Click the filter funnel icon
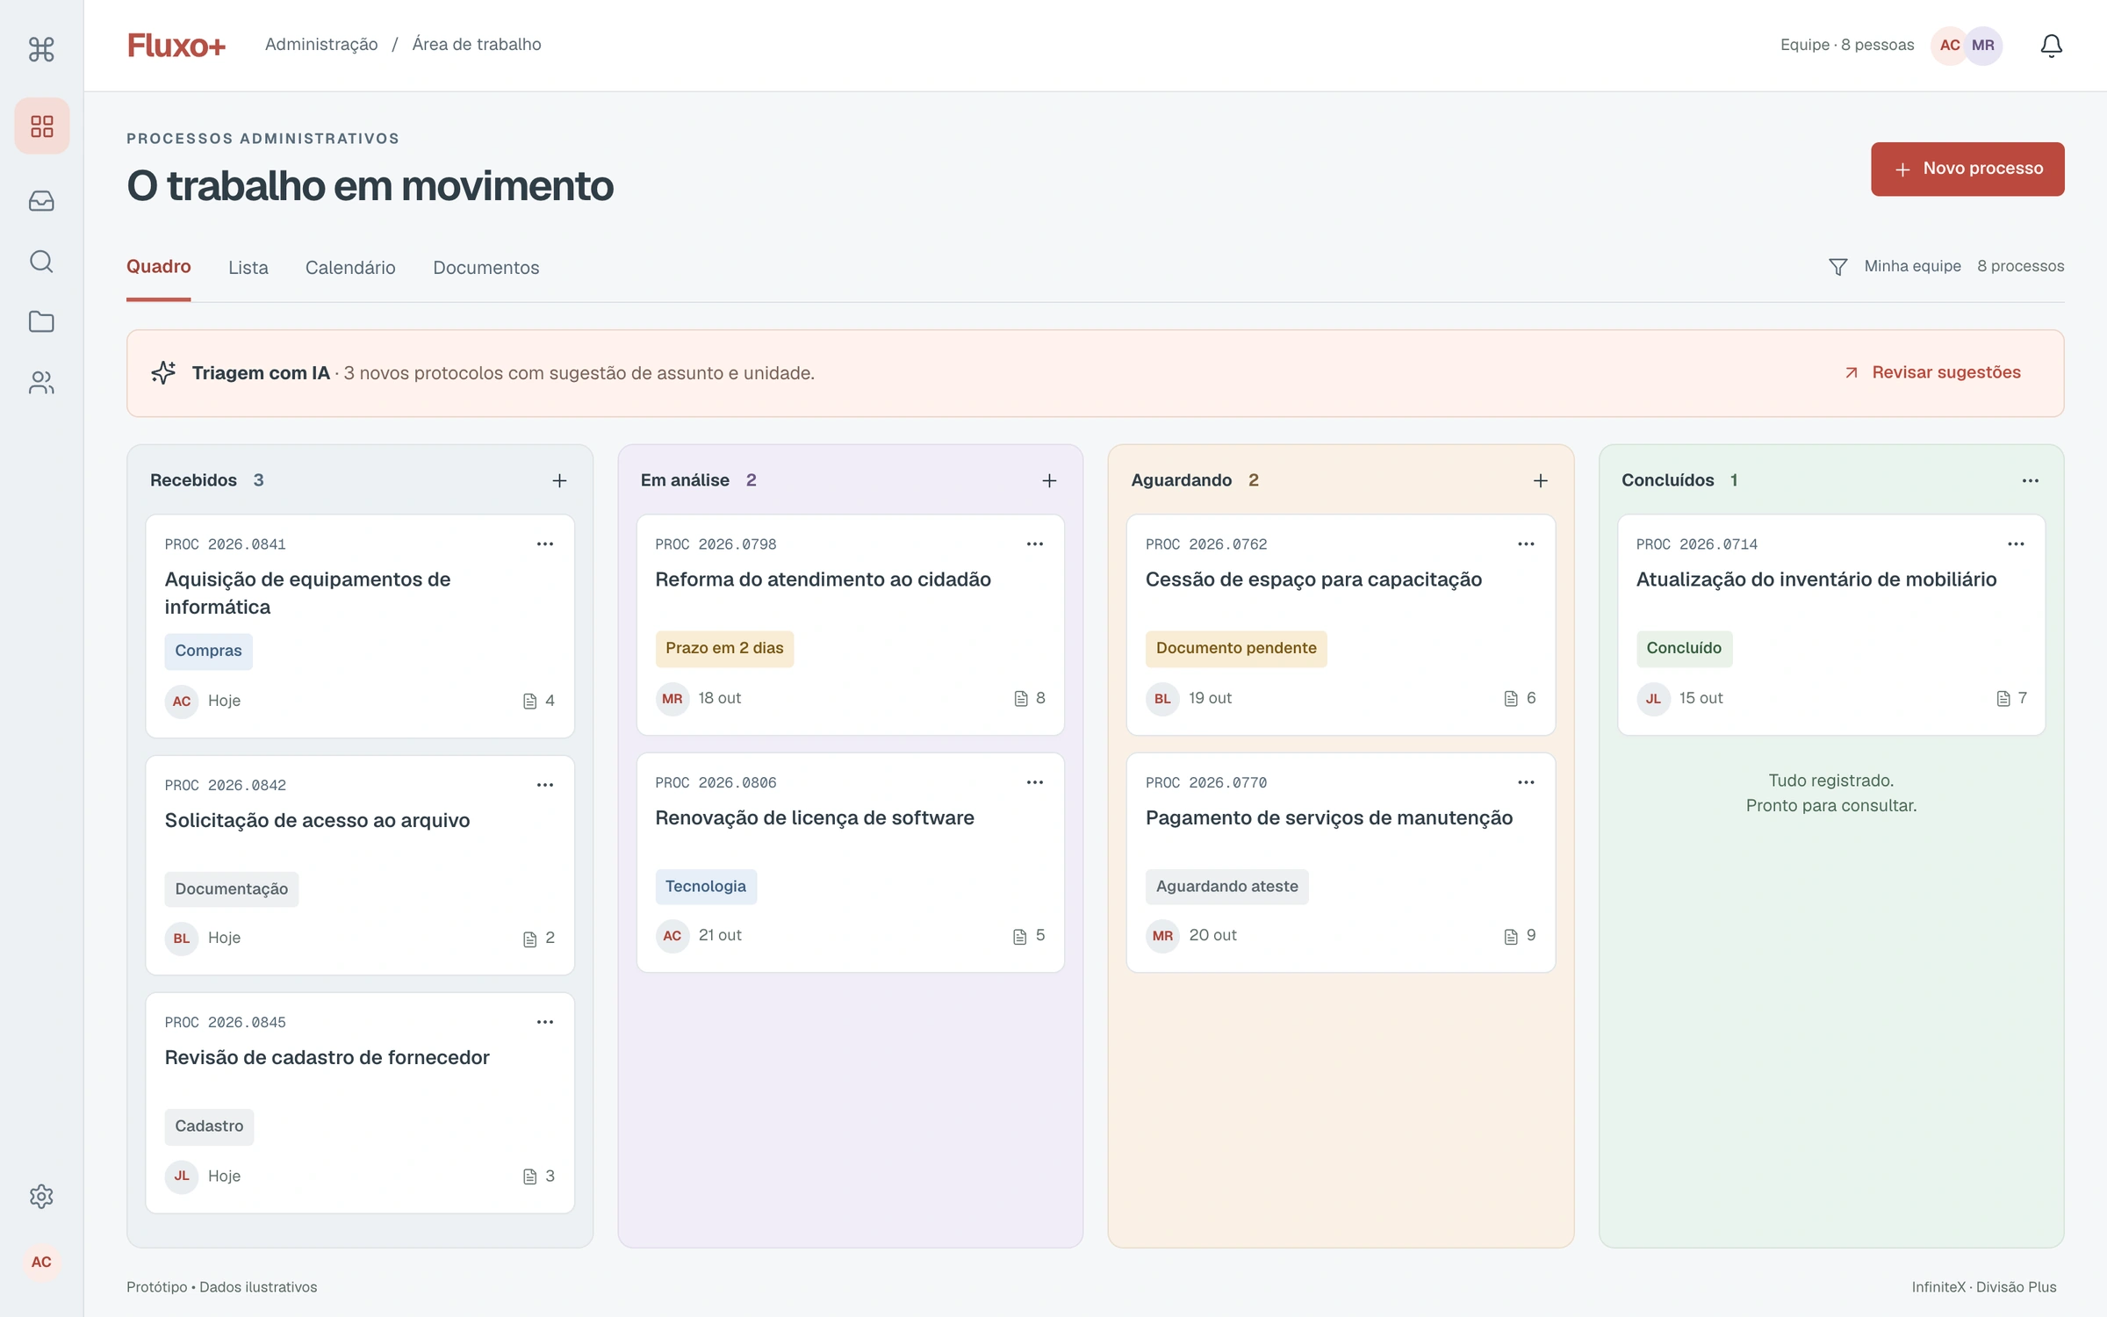2107x1317 pixels. point(1837,267)
